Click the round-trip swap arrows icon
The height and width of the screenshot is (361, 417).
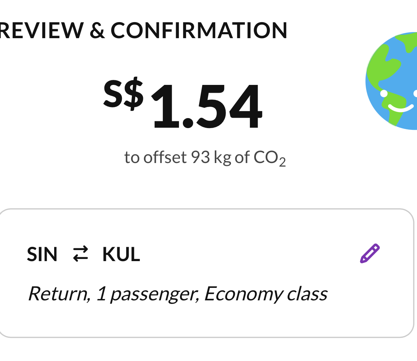[80, 254]
